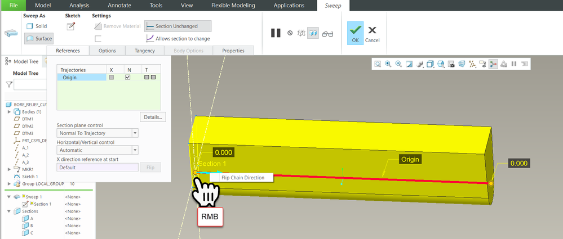
Task: Select the no-preview circle icon
Action: click(x=290, y=33)
